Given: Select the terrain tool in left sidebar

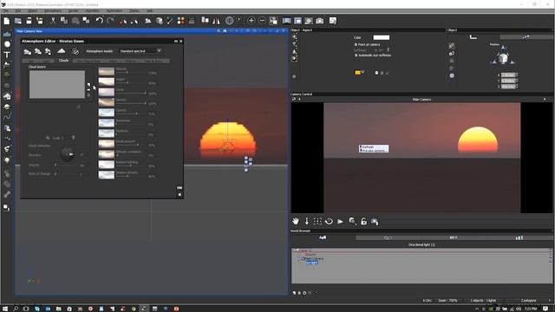Looking at the screenshot, I should pyautogui.click(x=7, y=65).
